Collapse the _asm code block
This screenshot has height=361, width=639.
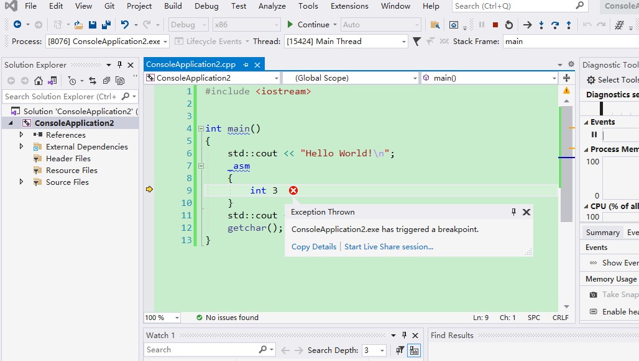point(201,166)
